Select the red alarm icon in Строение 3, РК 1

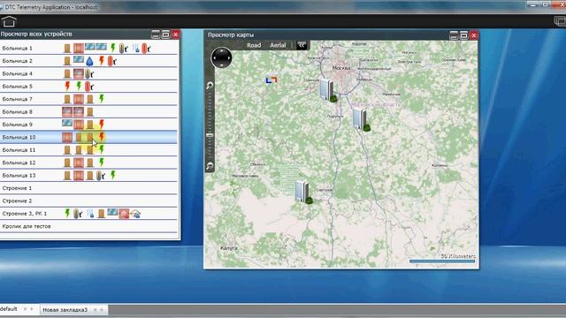(x=124, y=214)
